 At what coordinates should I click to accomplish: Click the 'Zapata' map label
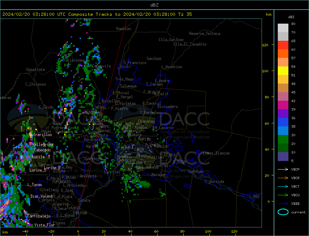[x=84, y=201]
